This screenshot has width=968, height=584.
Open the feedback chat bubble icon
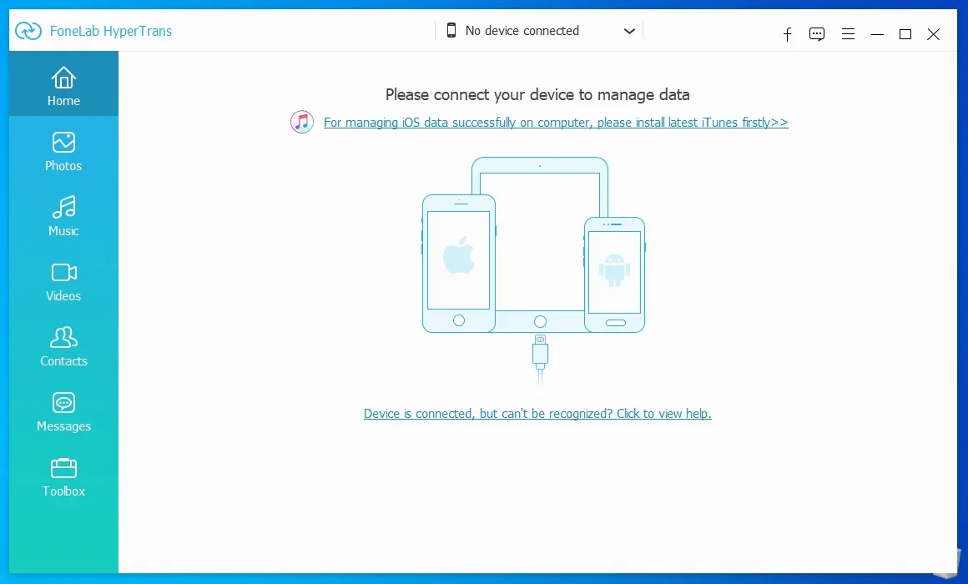[x=817, y=34]
